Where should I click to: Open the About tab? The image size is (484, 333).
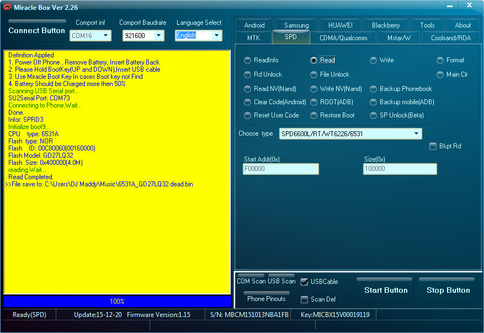pyautogui.click(x=462, y=25)
